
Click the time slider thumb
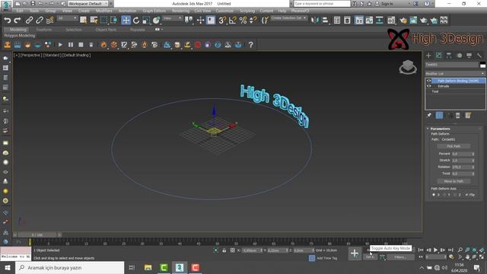tap(37, 235)
